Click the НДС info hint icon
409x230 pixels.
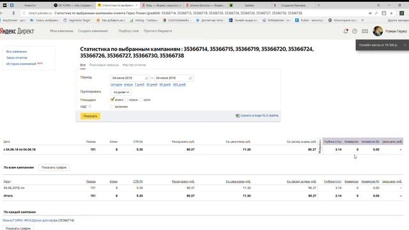pyautogui.click(x=89, y=107)
